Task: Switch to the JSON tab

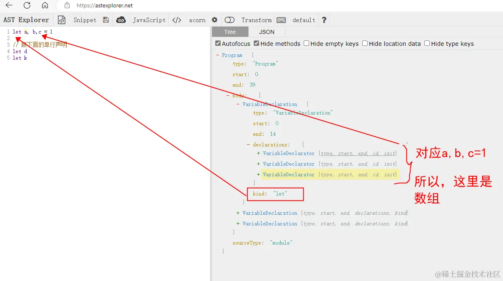Action: pos(267,32)
